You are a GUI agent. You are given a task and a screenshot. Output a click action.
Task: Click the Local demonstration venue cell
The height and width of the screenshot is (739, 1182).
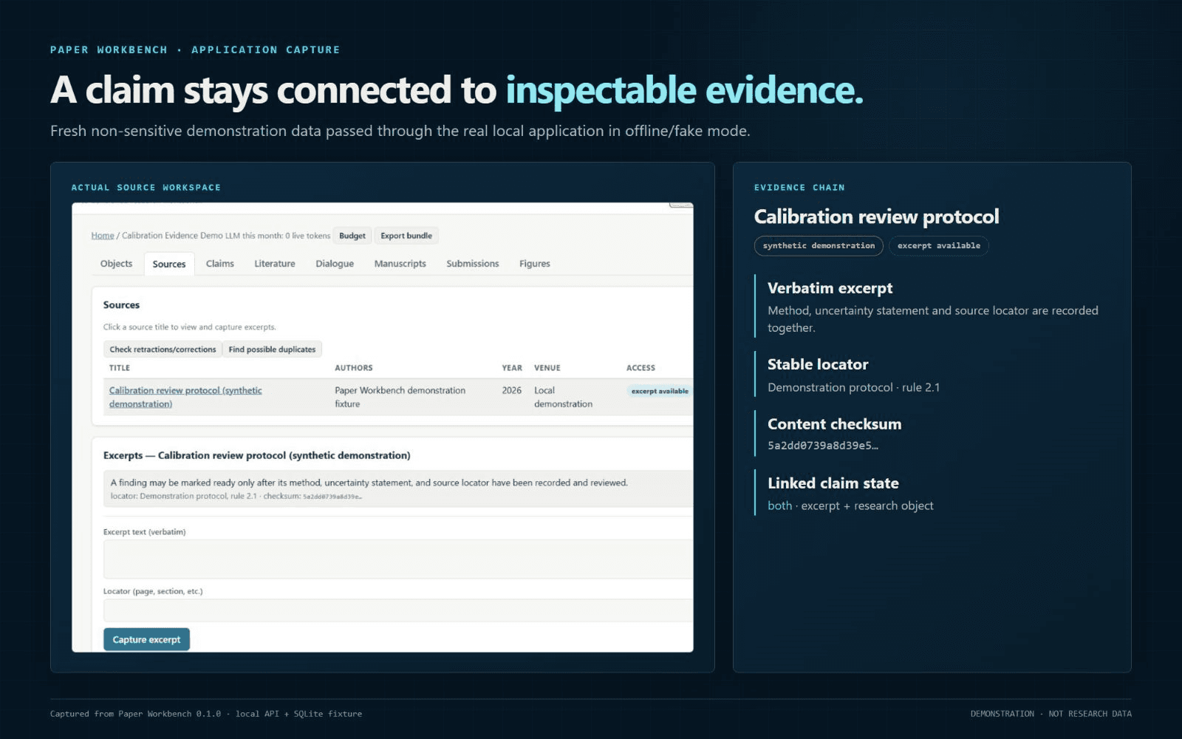(x=563, y=397)
